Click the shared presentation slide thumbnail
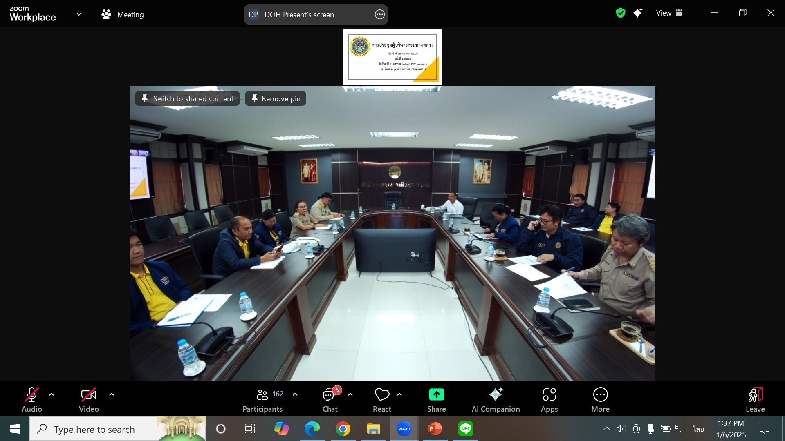 (392, 57)
